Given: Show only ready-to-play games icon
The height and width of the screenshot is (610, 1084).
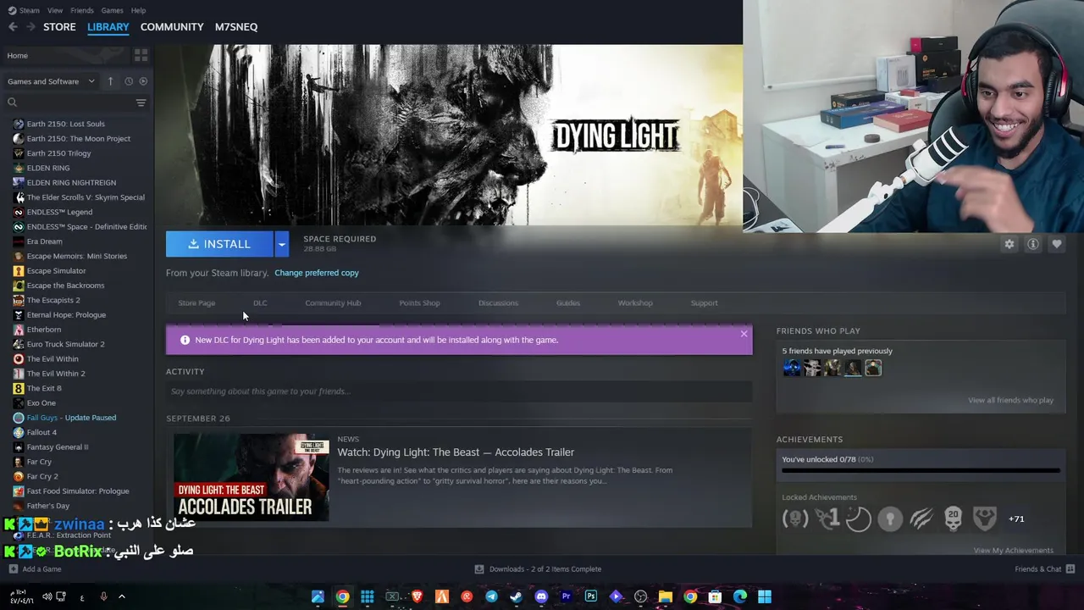Looking at the screenshot, I should (143, 81).
